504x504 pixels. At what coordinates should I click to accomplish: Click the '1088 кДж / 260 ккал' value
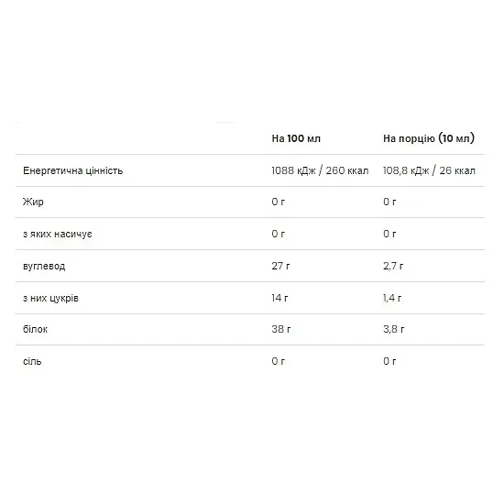click(320, 170)
